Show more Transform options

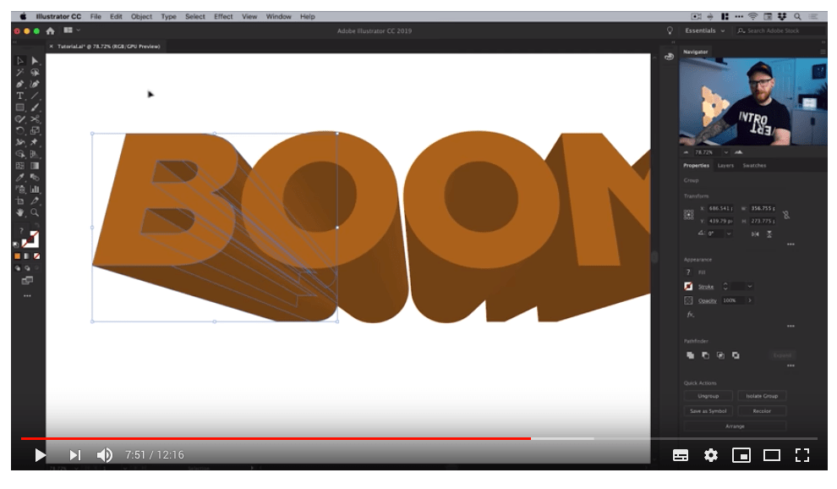(x=790, y=244)
